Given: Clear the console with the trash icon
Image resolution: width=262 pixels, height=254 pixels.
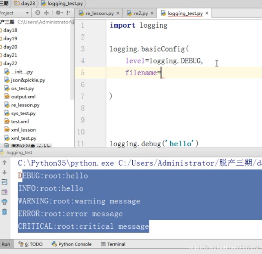Looking at the screenshot, I should [4, 212].
